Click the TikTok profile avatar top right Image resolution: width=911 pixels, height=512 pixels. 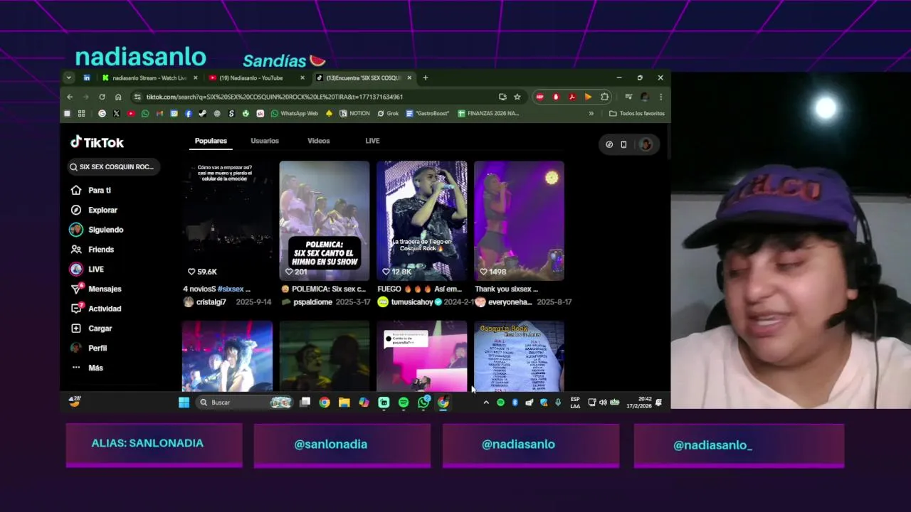pos(646,144)
